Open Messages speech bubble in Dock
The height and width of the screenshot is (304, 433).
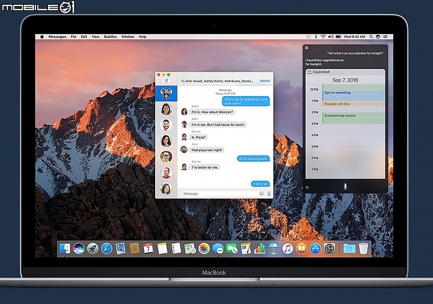(x=218, y=249)
